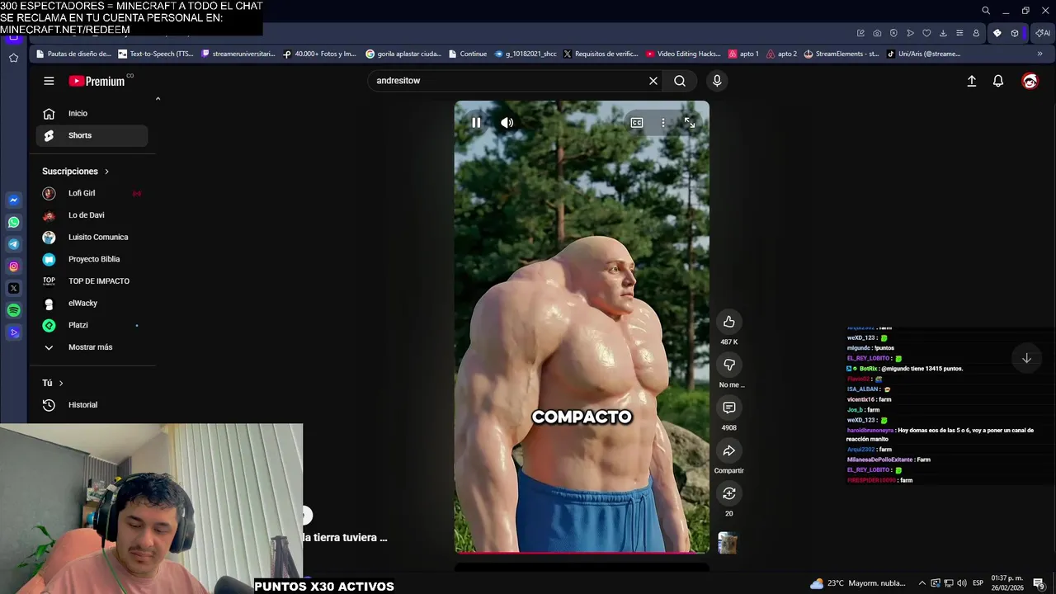Screen dimensions: 1056x594
Task: Pause the Shorts video
Action: coord(476,122)
